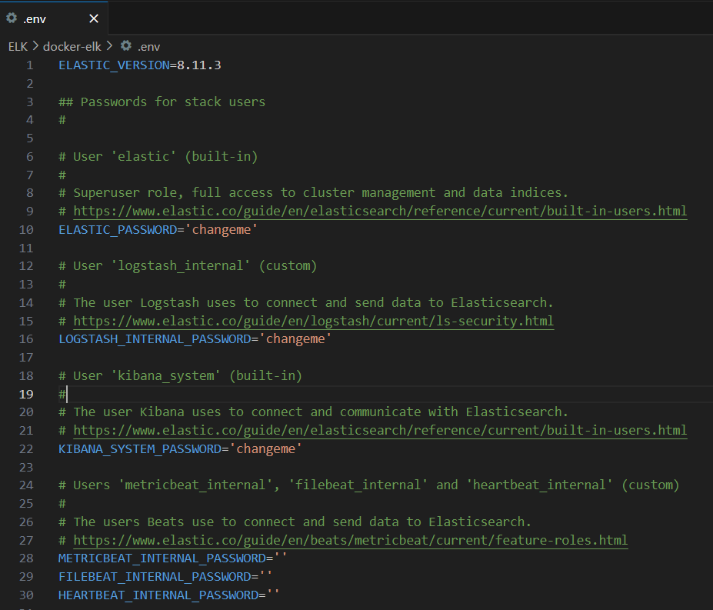Click the Superuser role comment on line 8
Viewport: 713px width, 610px height.
tap(314, 193)
